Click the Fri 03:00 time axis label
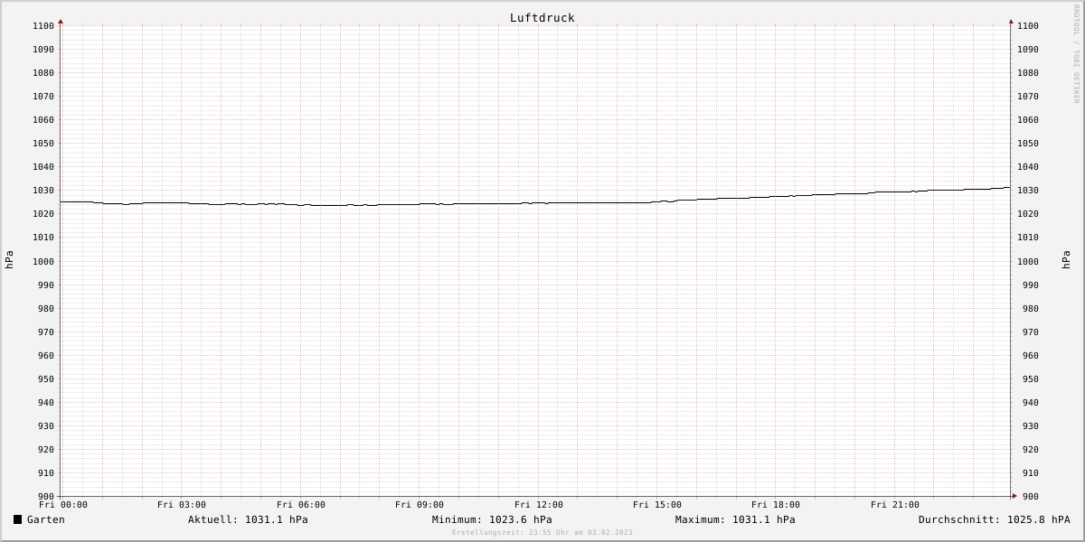The height and width of the screenshot is (542, 1085). tap(182, 505)
